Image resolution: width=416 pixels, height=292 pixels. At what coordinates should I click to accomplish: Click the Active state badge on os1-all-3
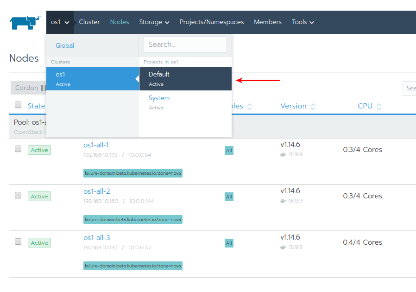(x=39, y=242)
